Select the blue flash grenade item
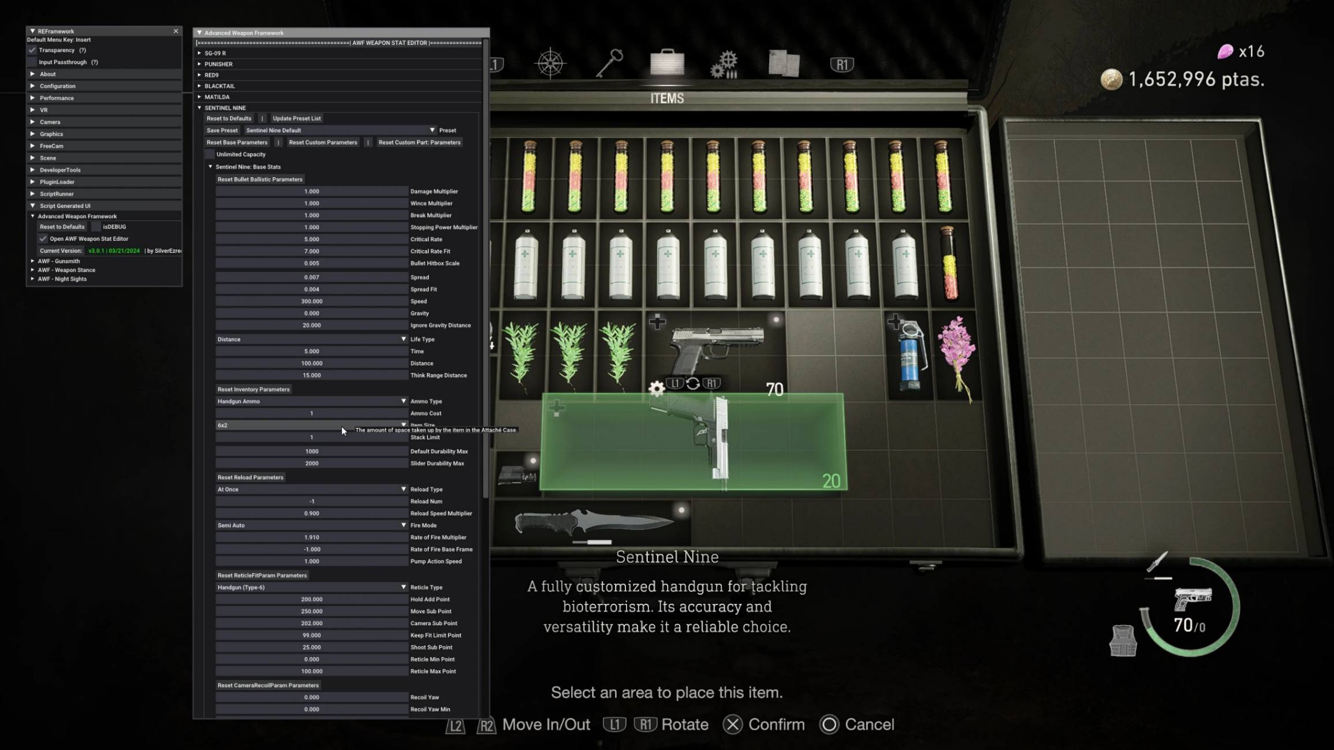 click(x=910, y=356)
